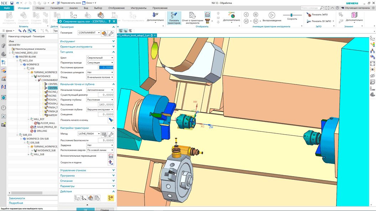Click the Дополнительно icon in Элемент group
This screenshot has height=211, width=376.
click(354, 17)
